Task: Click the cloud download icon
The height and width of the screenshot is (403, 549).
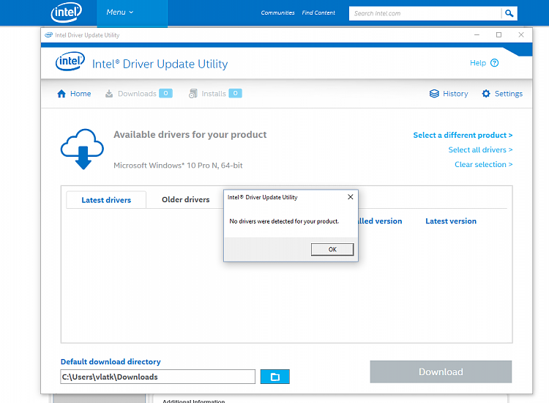Action: pos(82,149)
